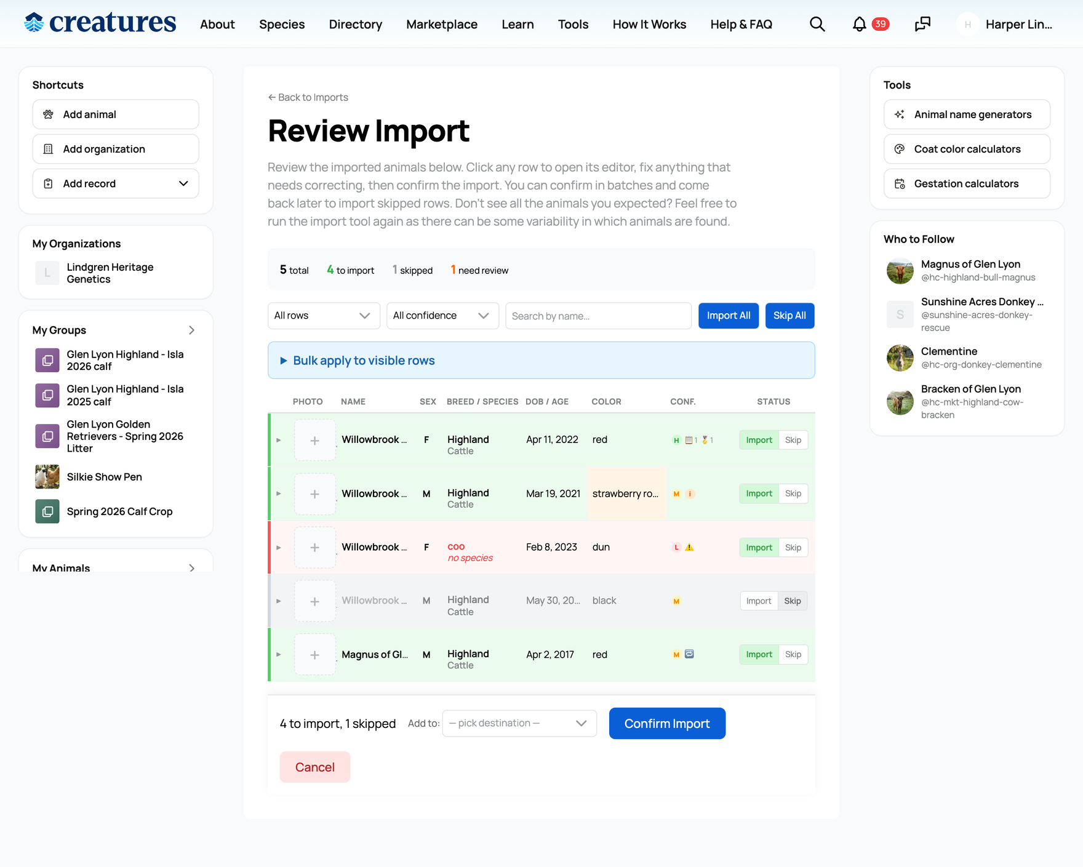Open the messages chat icon
Image resolution: width=1083 pixels, height=867 pixels.
922,24
